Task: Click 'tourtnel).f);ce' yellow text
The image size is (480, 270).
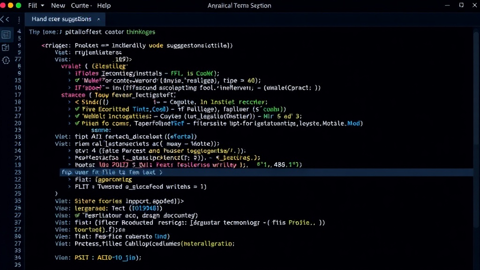Action: 100,229
